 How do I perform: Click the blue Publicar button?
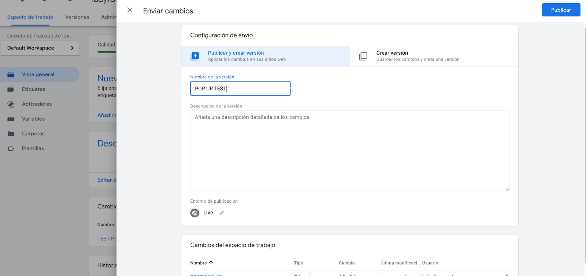coord(561,10)
